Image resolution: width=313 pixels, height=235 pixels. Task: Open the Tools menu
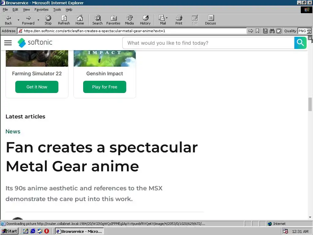(x=57, y=9)
